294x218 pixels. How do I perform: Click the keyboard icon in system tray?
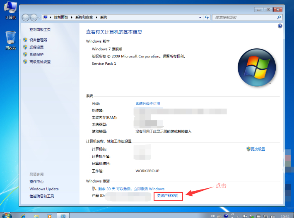[x=219, y=216]
